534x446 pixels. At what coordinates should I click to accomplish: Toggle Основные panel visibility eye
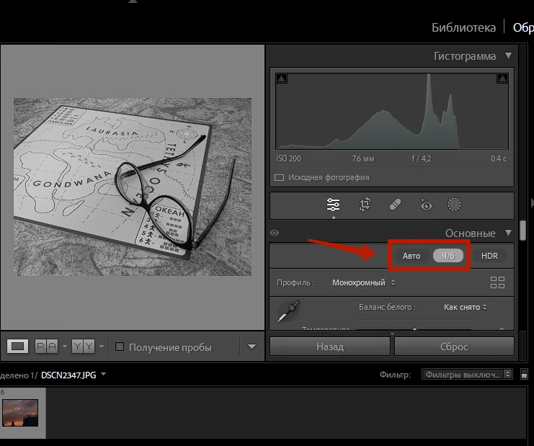(x=275, y=233)
